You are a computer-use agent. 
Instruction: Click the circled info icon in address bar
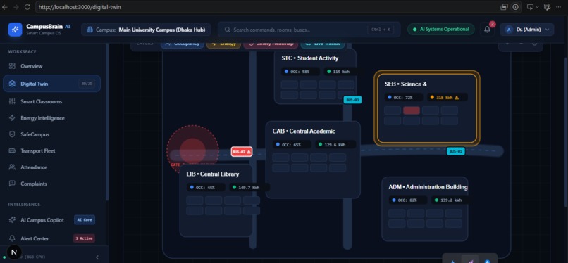point(515,7)
